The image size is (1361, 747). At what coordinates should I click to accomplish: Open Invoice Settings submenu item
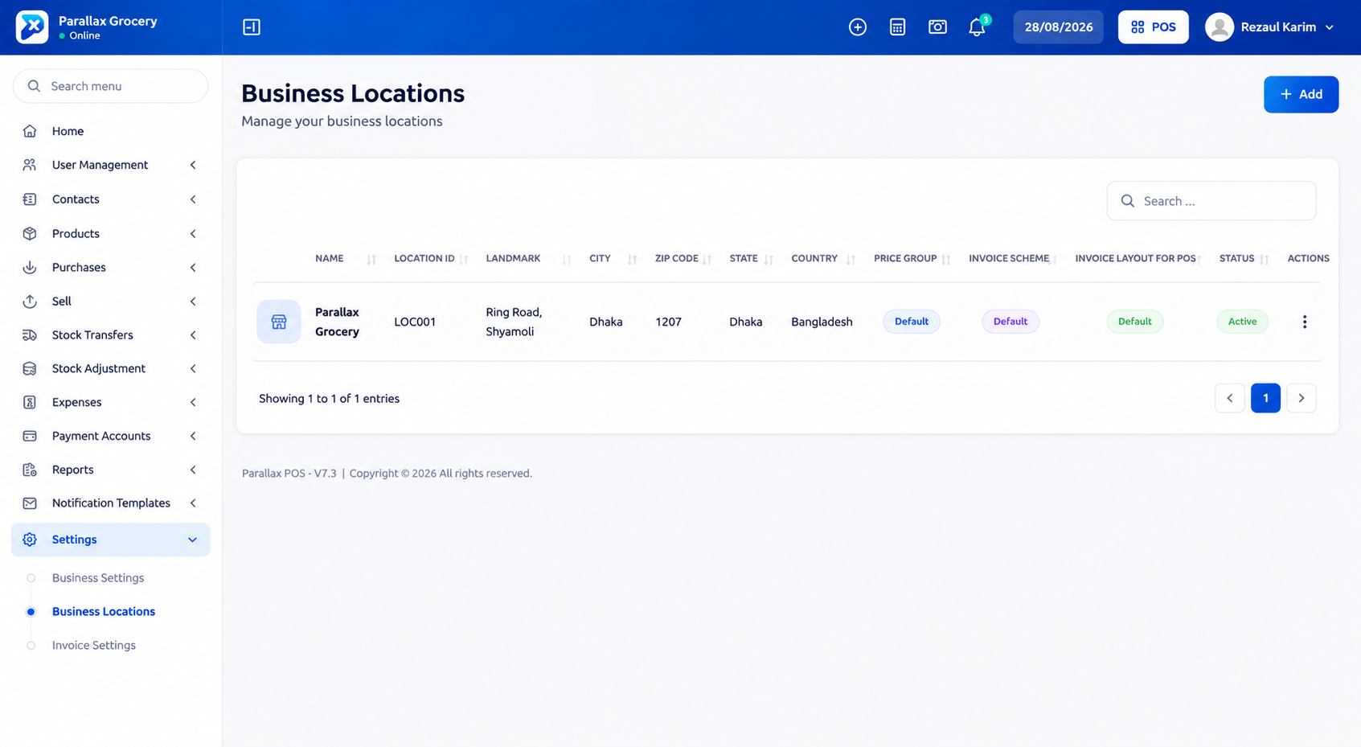coord(94,646)
